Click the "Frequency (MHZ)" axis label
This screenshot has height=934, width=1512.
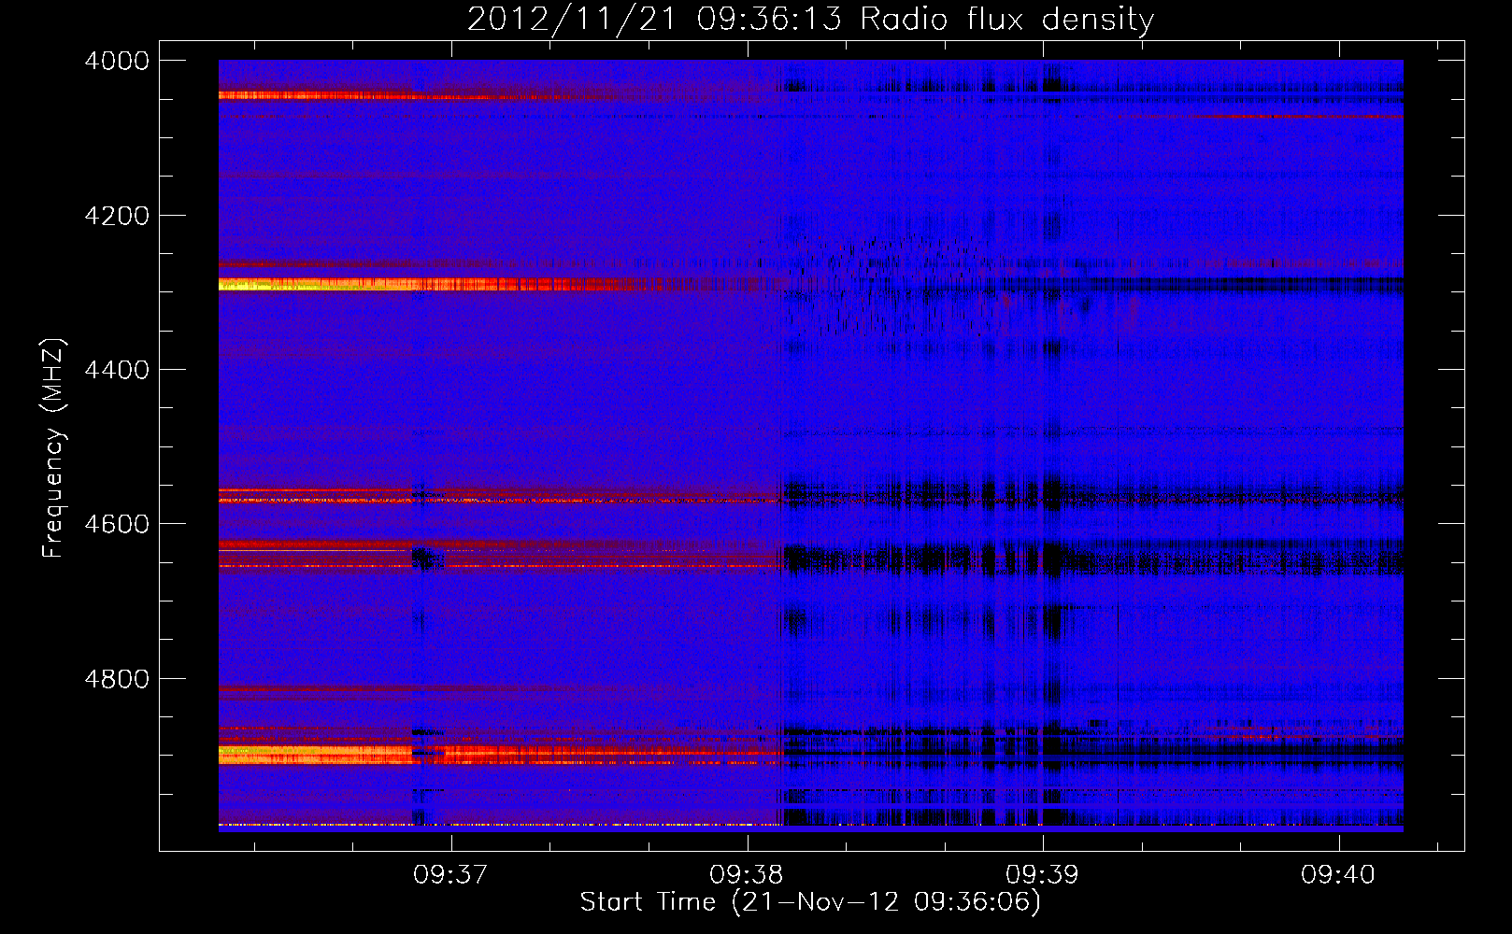click(53, 448)
